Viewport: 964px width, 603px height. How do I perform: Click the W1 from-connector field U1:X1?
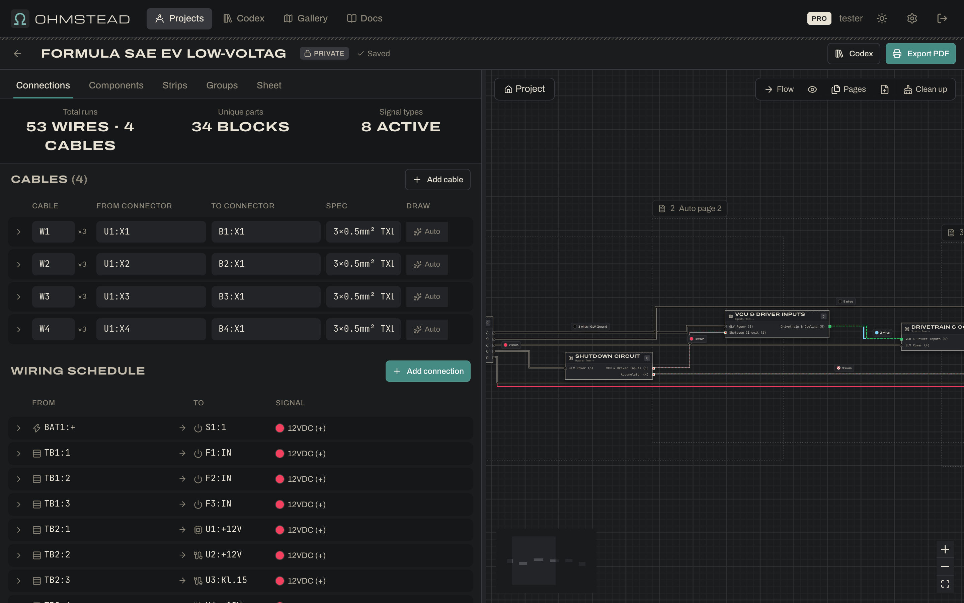(x=151, y=232)
